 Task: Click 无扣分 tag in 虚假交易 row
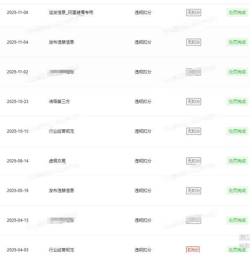pyautogui.click(x=194, y=161)
